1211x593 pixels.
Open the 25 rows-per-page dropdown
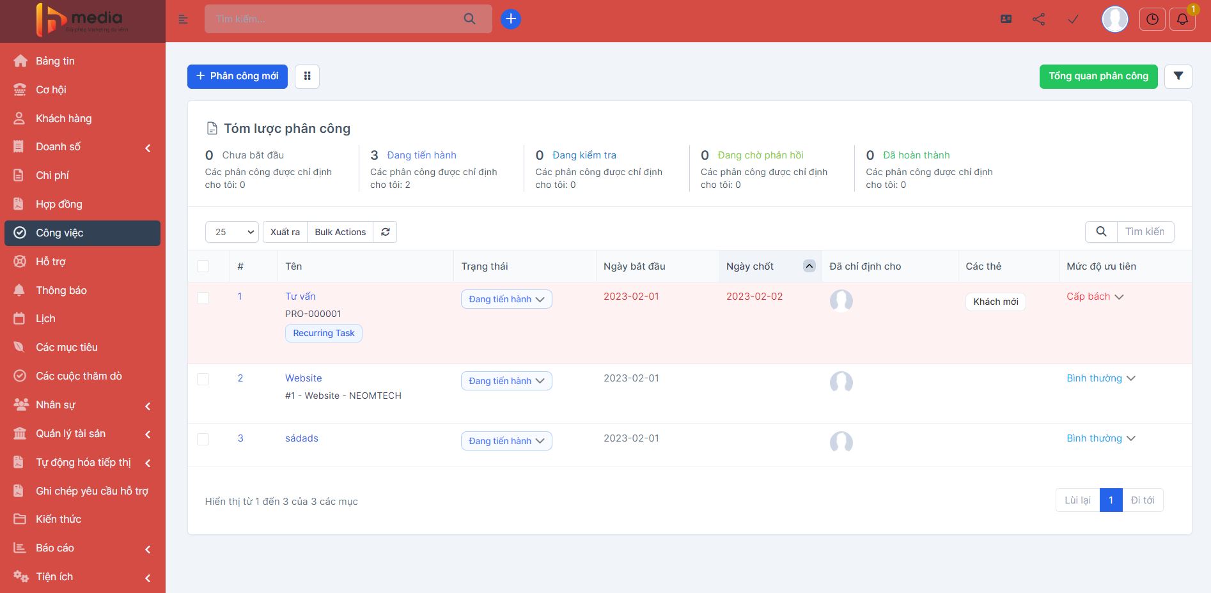pyautogui.click(x=231, y=232)
